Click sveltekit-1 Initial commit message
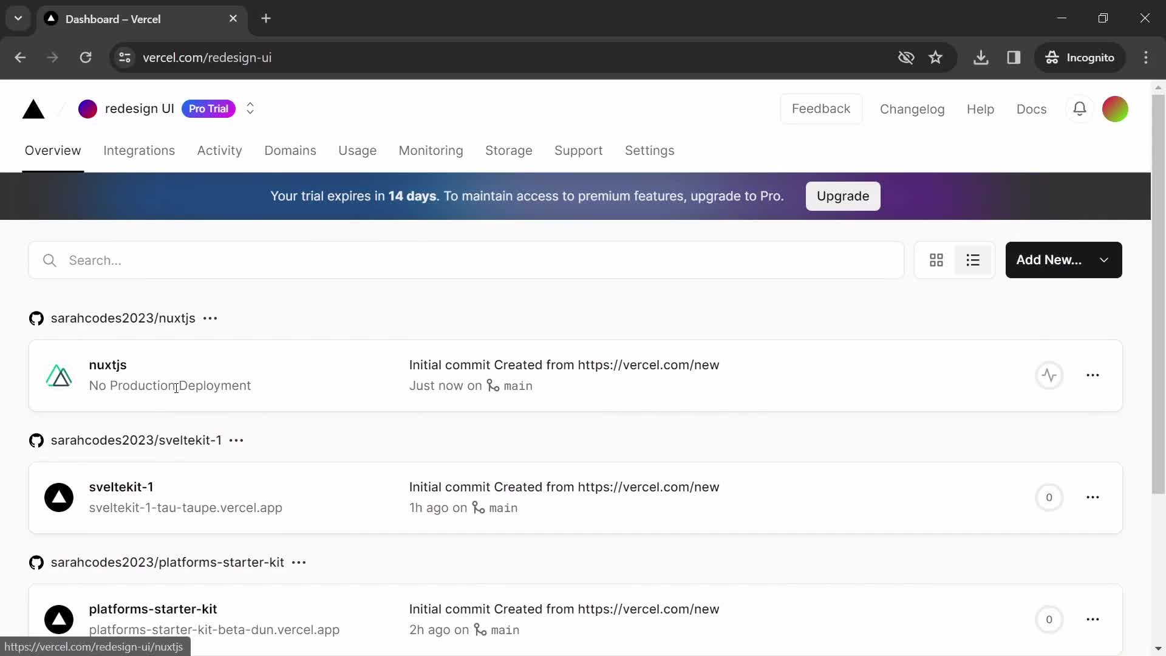Viewport: 1166px width, 656px height. pos(564,487)
